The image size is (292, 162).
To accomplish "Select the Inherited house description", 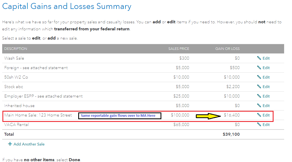I will [x=19, y=106].
